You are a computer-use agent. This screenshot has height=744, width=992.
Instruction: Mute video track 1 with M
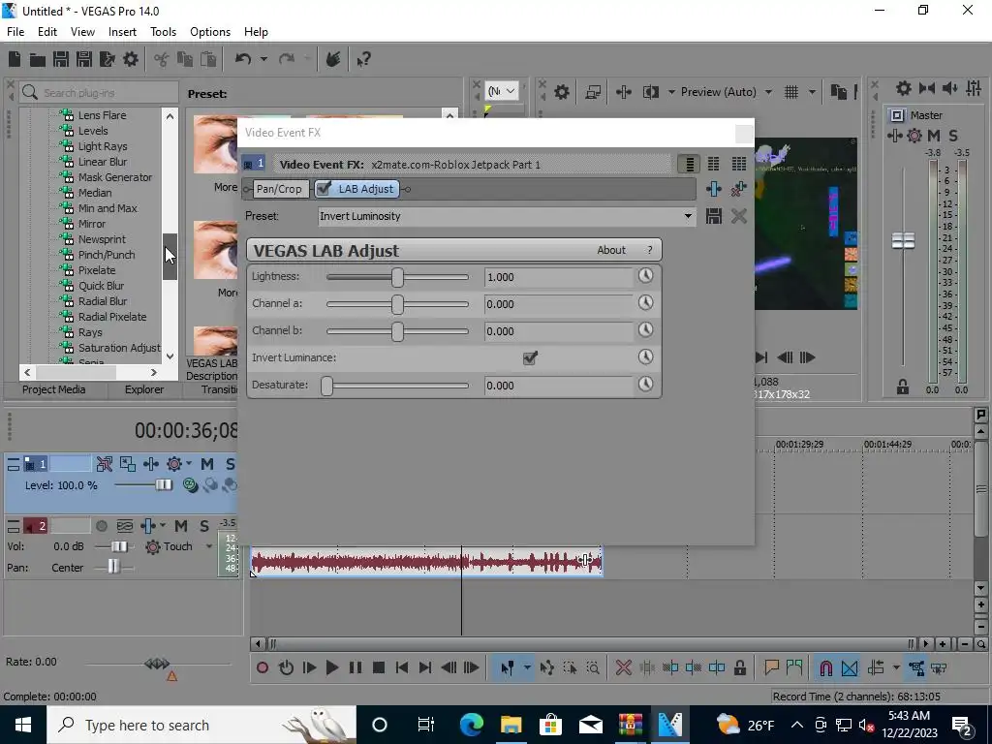click(x=207, y=464)
